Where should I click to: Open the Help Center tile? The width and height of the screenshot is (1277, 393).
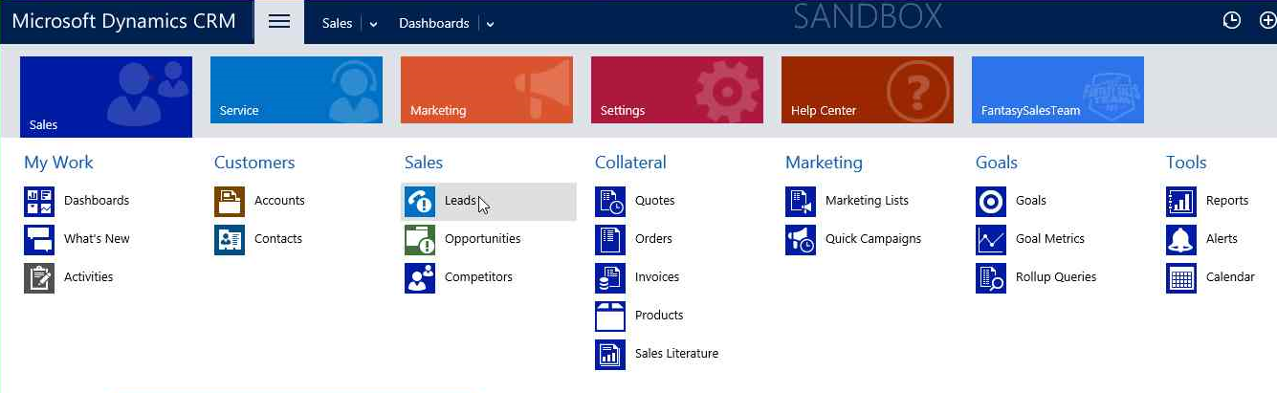pos(867,90)
